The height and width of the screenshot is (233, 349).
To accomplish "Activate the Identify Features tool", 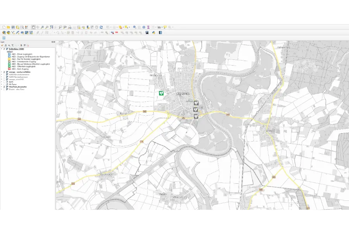I will pyautogui.click(x=135, y=27).
